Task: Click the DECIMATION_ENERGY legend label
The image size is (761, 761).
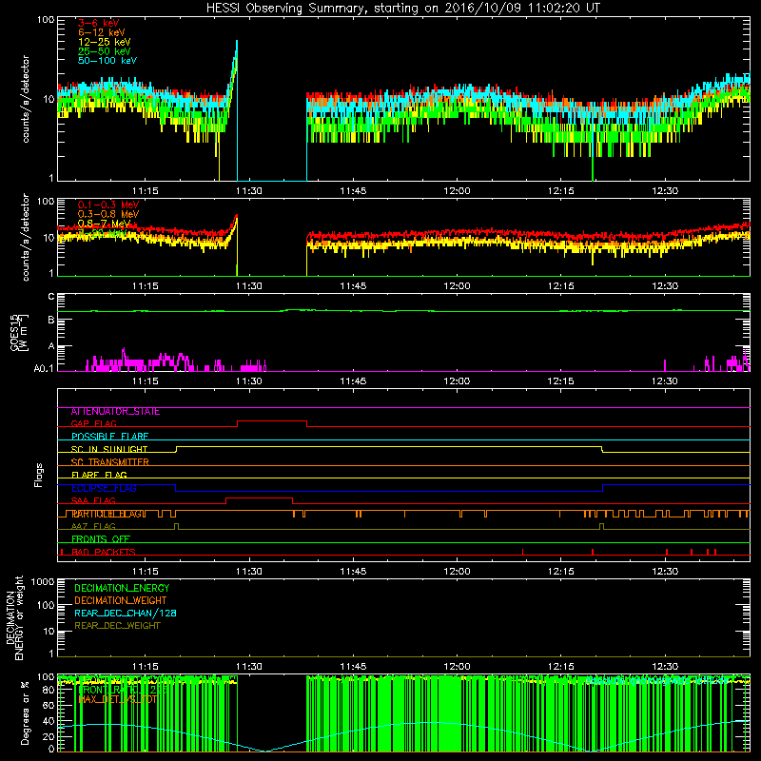Action: (x=122, y=588)
